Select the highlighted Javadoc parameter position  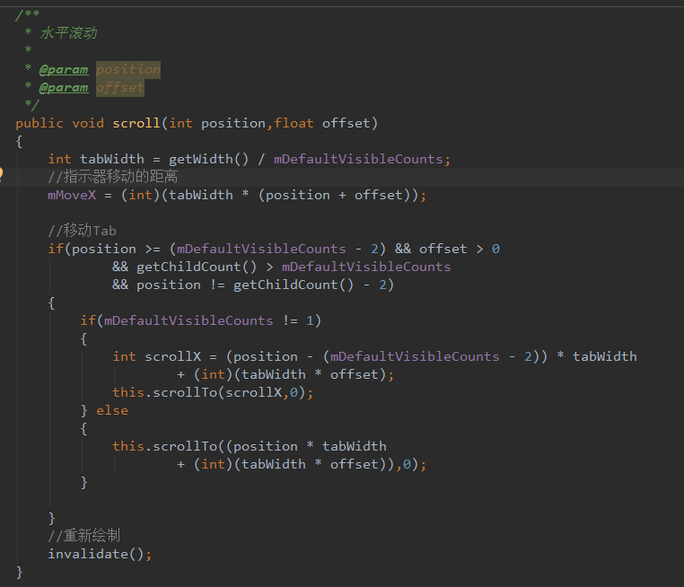128,70
